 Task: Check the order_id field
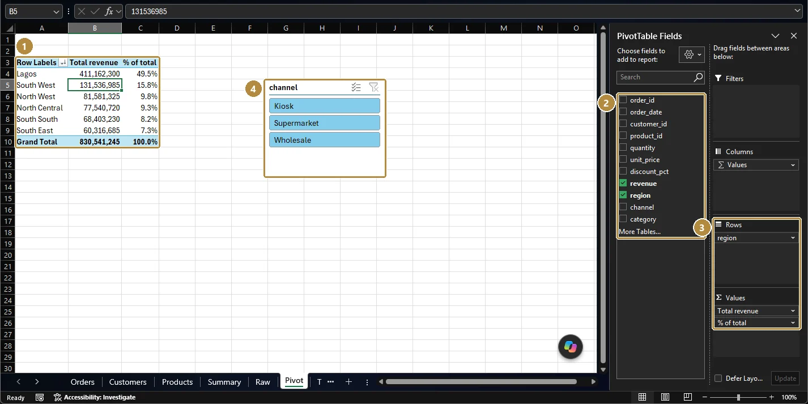click(x=623, y=100)
